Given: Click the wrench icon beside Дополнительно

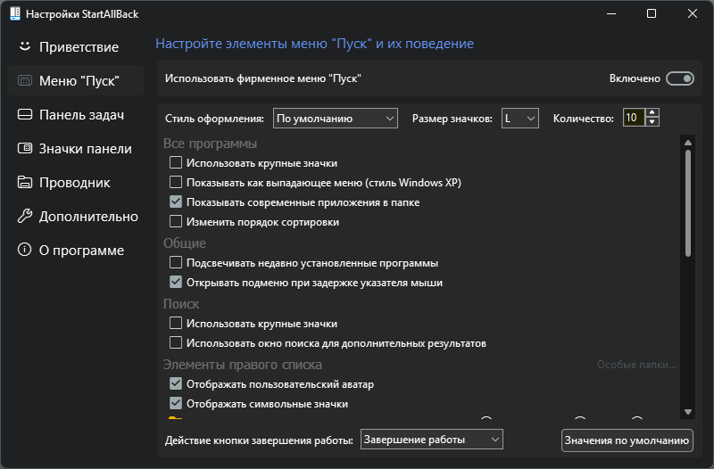Looking at the screenshot, I should 25,216.
